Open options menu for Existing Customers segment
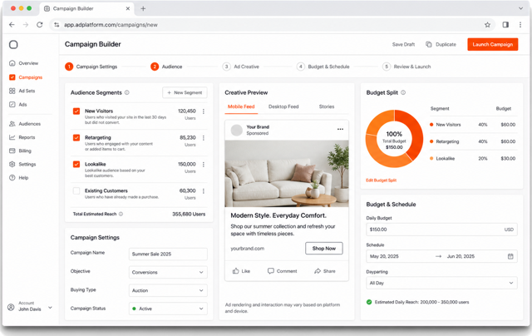The image size is (532, 336). (204, 191)
